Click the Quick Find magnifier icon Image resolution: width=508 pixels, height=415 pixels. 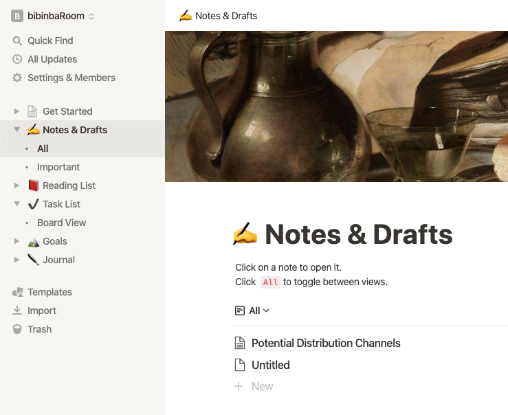point(17,41)
